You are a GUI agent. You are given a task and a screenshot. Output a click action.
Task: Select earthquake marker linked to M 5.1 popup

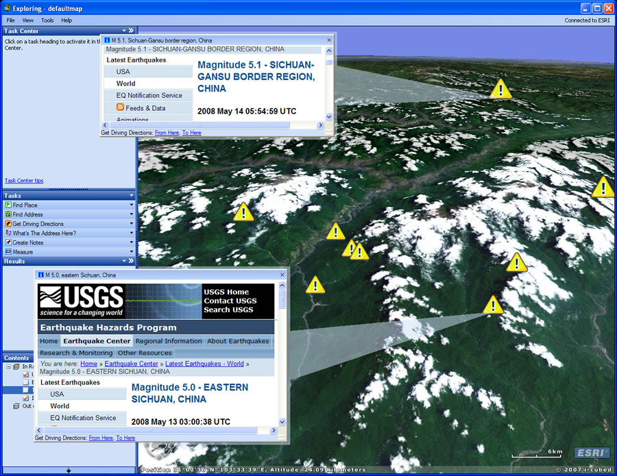click(500, 89)
